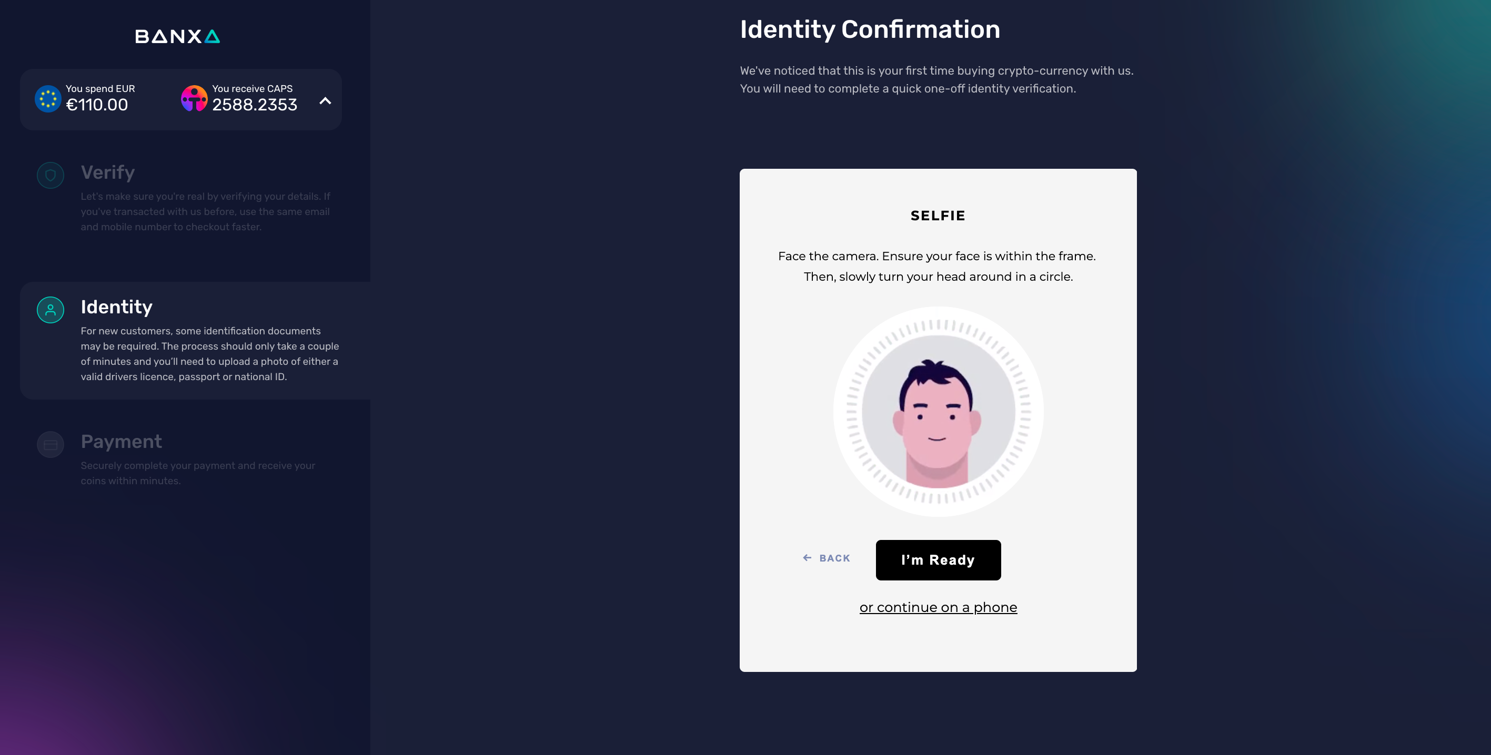Click the "or continue on a phone" link

click(938, 607)
